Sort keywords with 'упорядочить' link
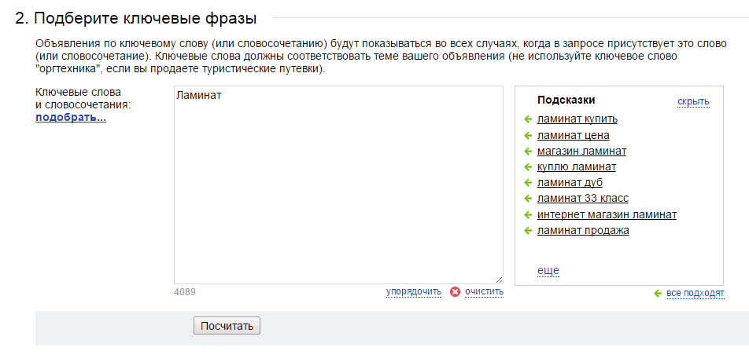The image size is (749, 362). pos(414,291)
